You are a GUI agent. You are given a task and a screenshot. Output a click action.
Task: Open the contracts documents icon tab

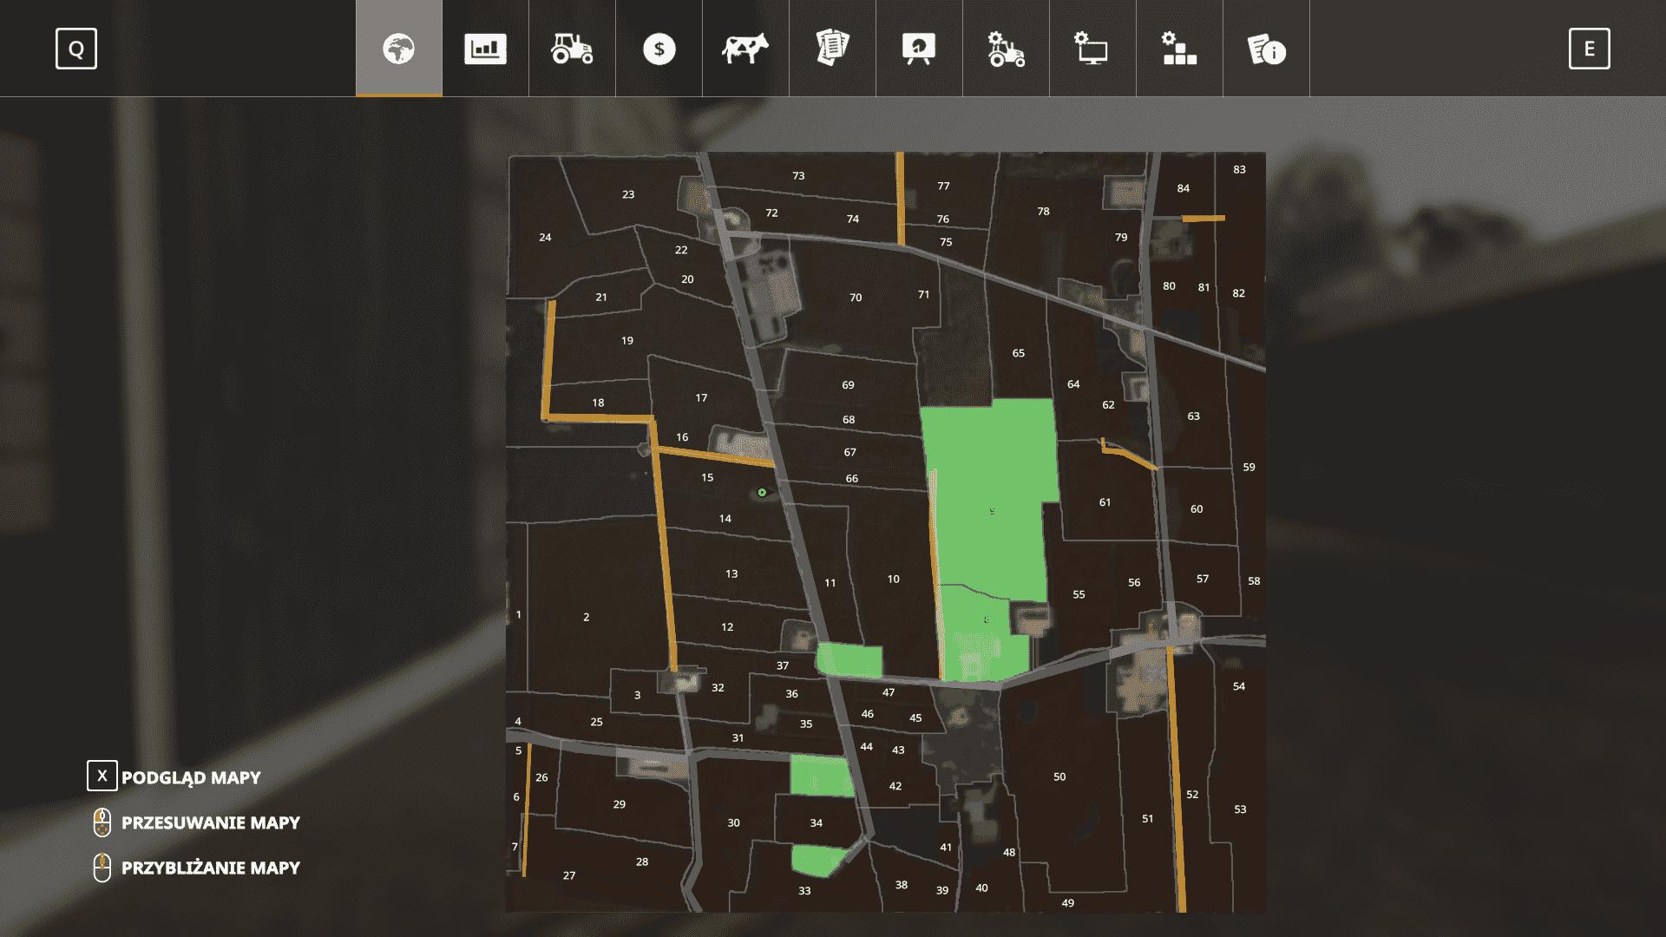[832, 49]
